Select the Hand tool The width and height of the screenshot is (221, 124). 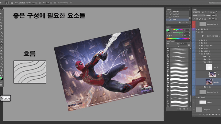pyautogui.click(x=1, y=70)
